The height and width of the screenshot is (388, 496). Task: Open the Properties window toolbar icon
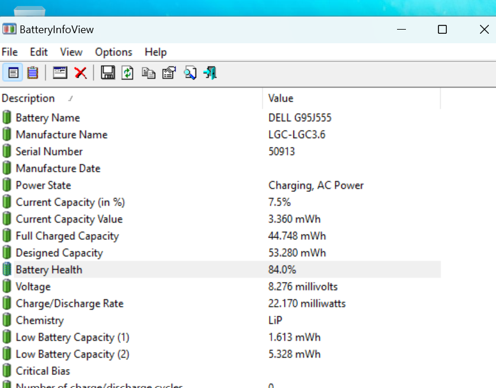click(x=60, y=73)
